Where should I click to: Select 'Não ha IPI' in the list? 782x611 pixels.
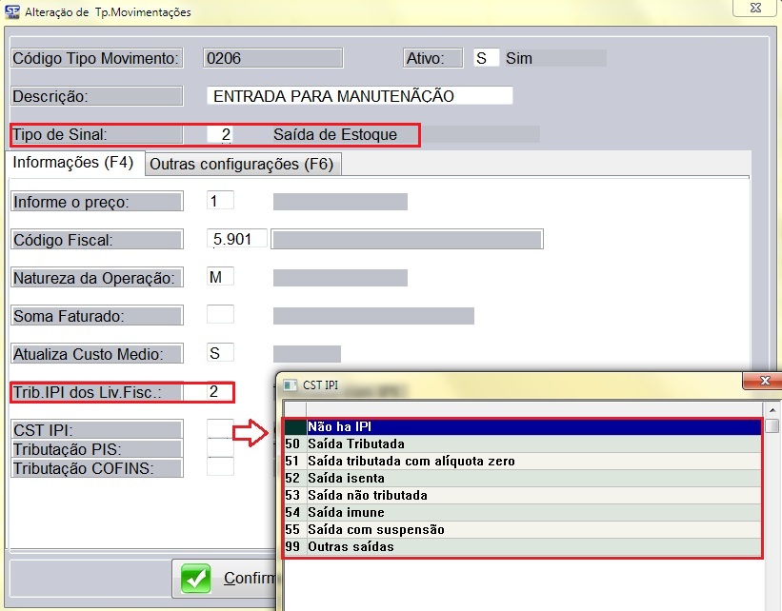pyautogui.click(x=523, y=427)
